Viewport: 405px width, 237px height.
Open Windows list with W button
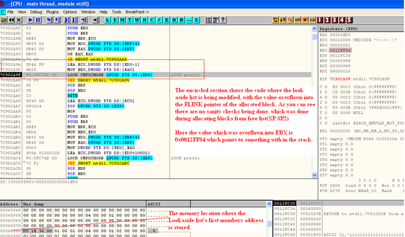[x=137, y=20]
